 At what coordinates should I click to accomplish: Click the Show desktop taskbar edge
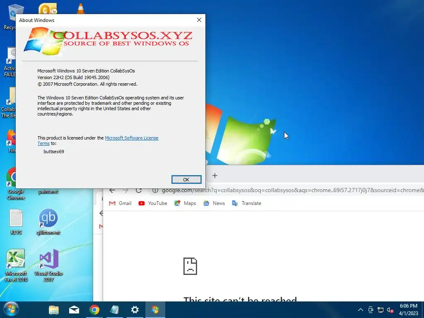tap(423, 310)
